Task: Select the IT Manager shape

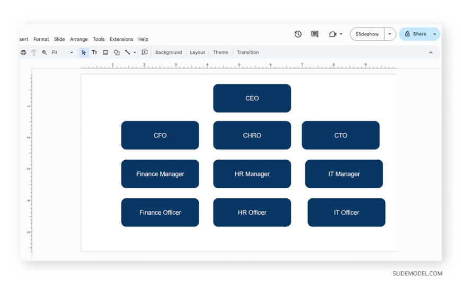Action: (x=344, y=174)
